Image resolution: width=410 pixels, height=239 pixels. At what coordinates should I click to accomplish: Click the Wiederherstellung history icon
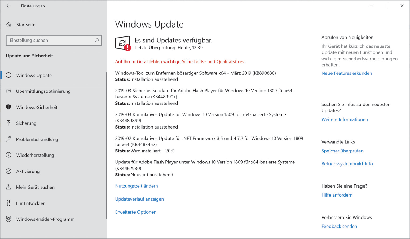pos(8,155)
